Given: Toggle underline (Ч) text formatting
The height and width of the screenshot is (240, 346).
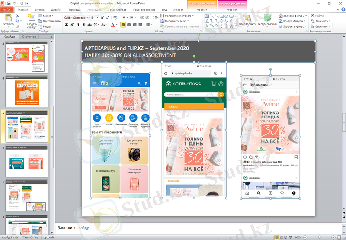Looking at the screenshot, I should 77,25.
